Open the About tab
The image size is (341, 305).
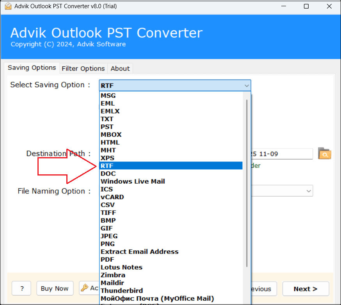(120, 69)
